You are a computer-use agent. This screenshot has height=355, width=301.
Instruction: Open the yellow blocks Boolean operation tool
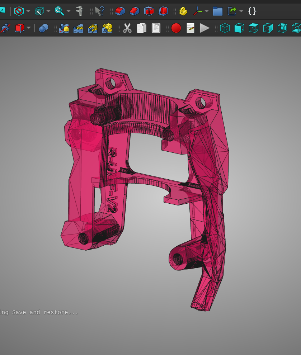(x=183, y=11)
